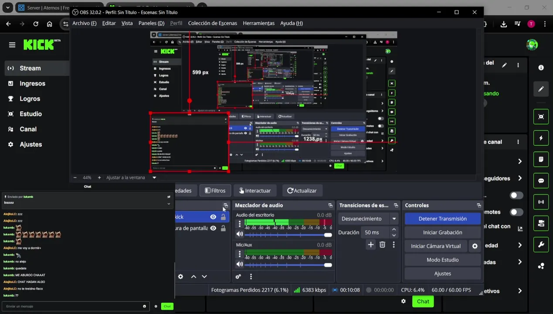The width and height of the screenshot is (553, 314).
Task: Open the emoji picker in chat input
Action: (x=145, y=306)
